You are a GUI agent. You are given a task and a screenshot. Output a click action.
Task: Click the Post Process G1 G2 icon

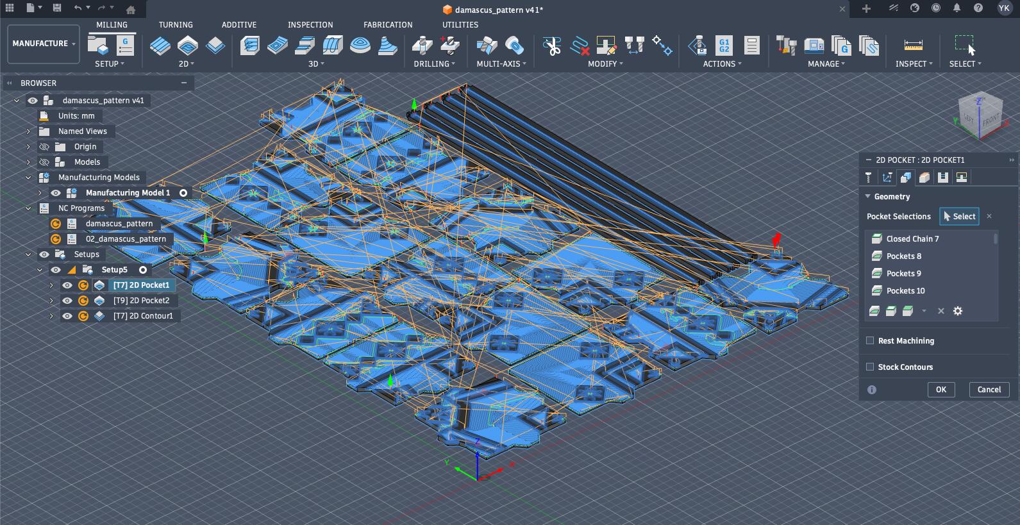tap(724, 46)
